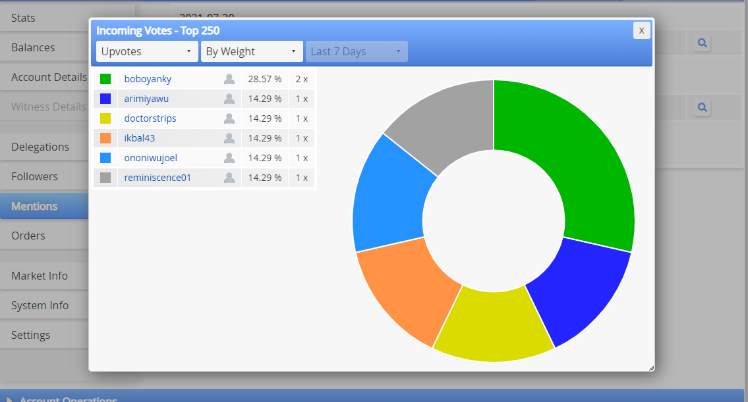
Task: Open the System Info sidebar tab
Action: tap(44, 305)
